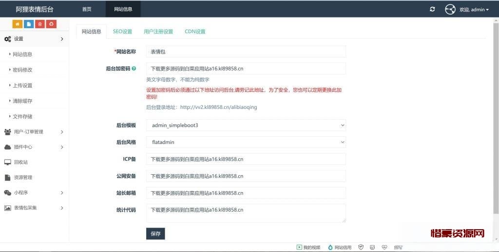The width and height of the screenshot is (499, 252).
Task: Click the users icon next to 用户-订单管理
Action: click(8, 132)
